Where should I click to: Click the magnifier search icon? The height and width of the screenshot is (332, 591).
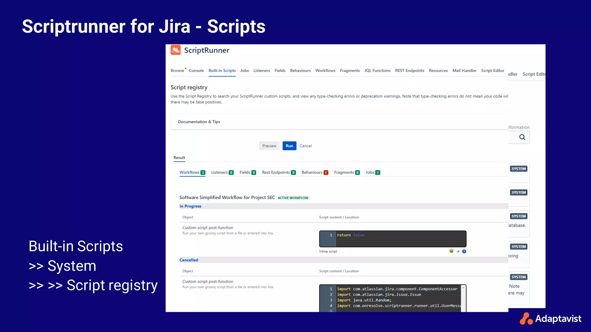(522, 137)
